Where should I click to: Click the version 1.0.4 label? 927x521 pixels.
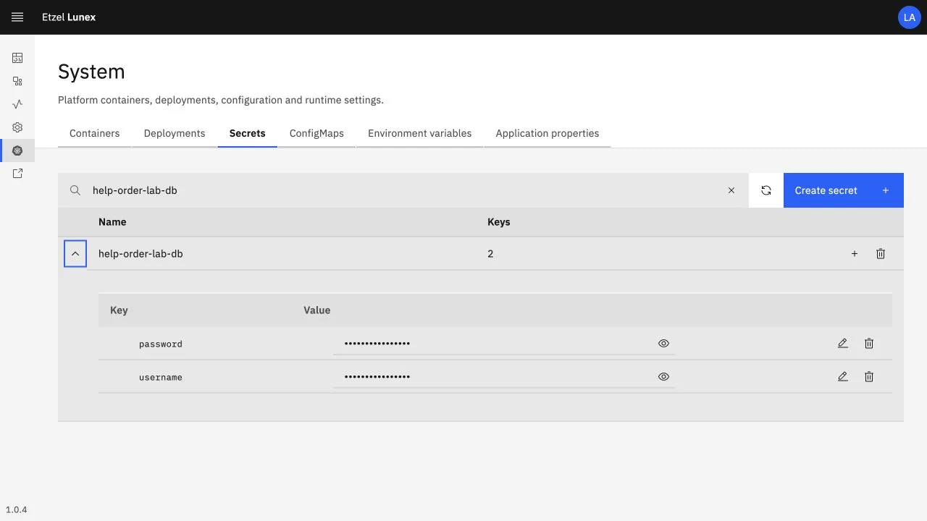[x=17, y=509]
